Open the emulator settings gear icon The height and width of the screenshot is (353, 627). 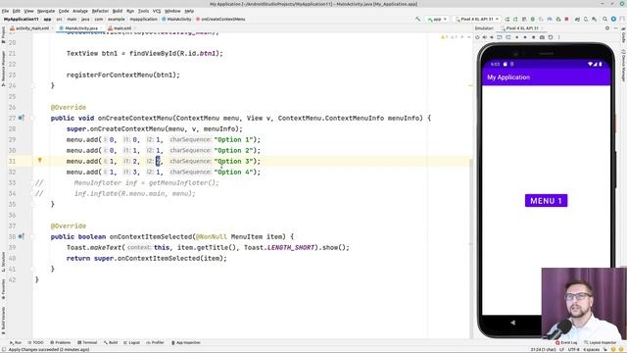607,28
